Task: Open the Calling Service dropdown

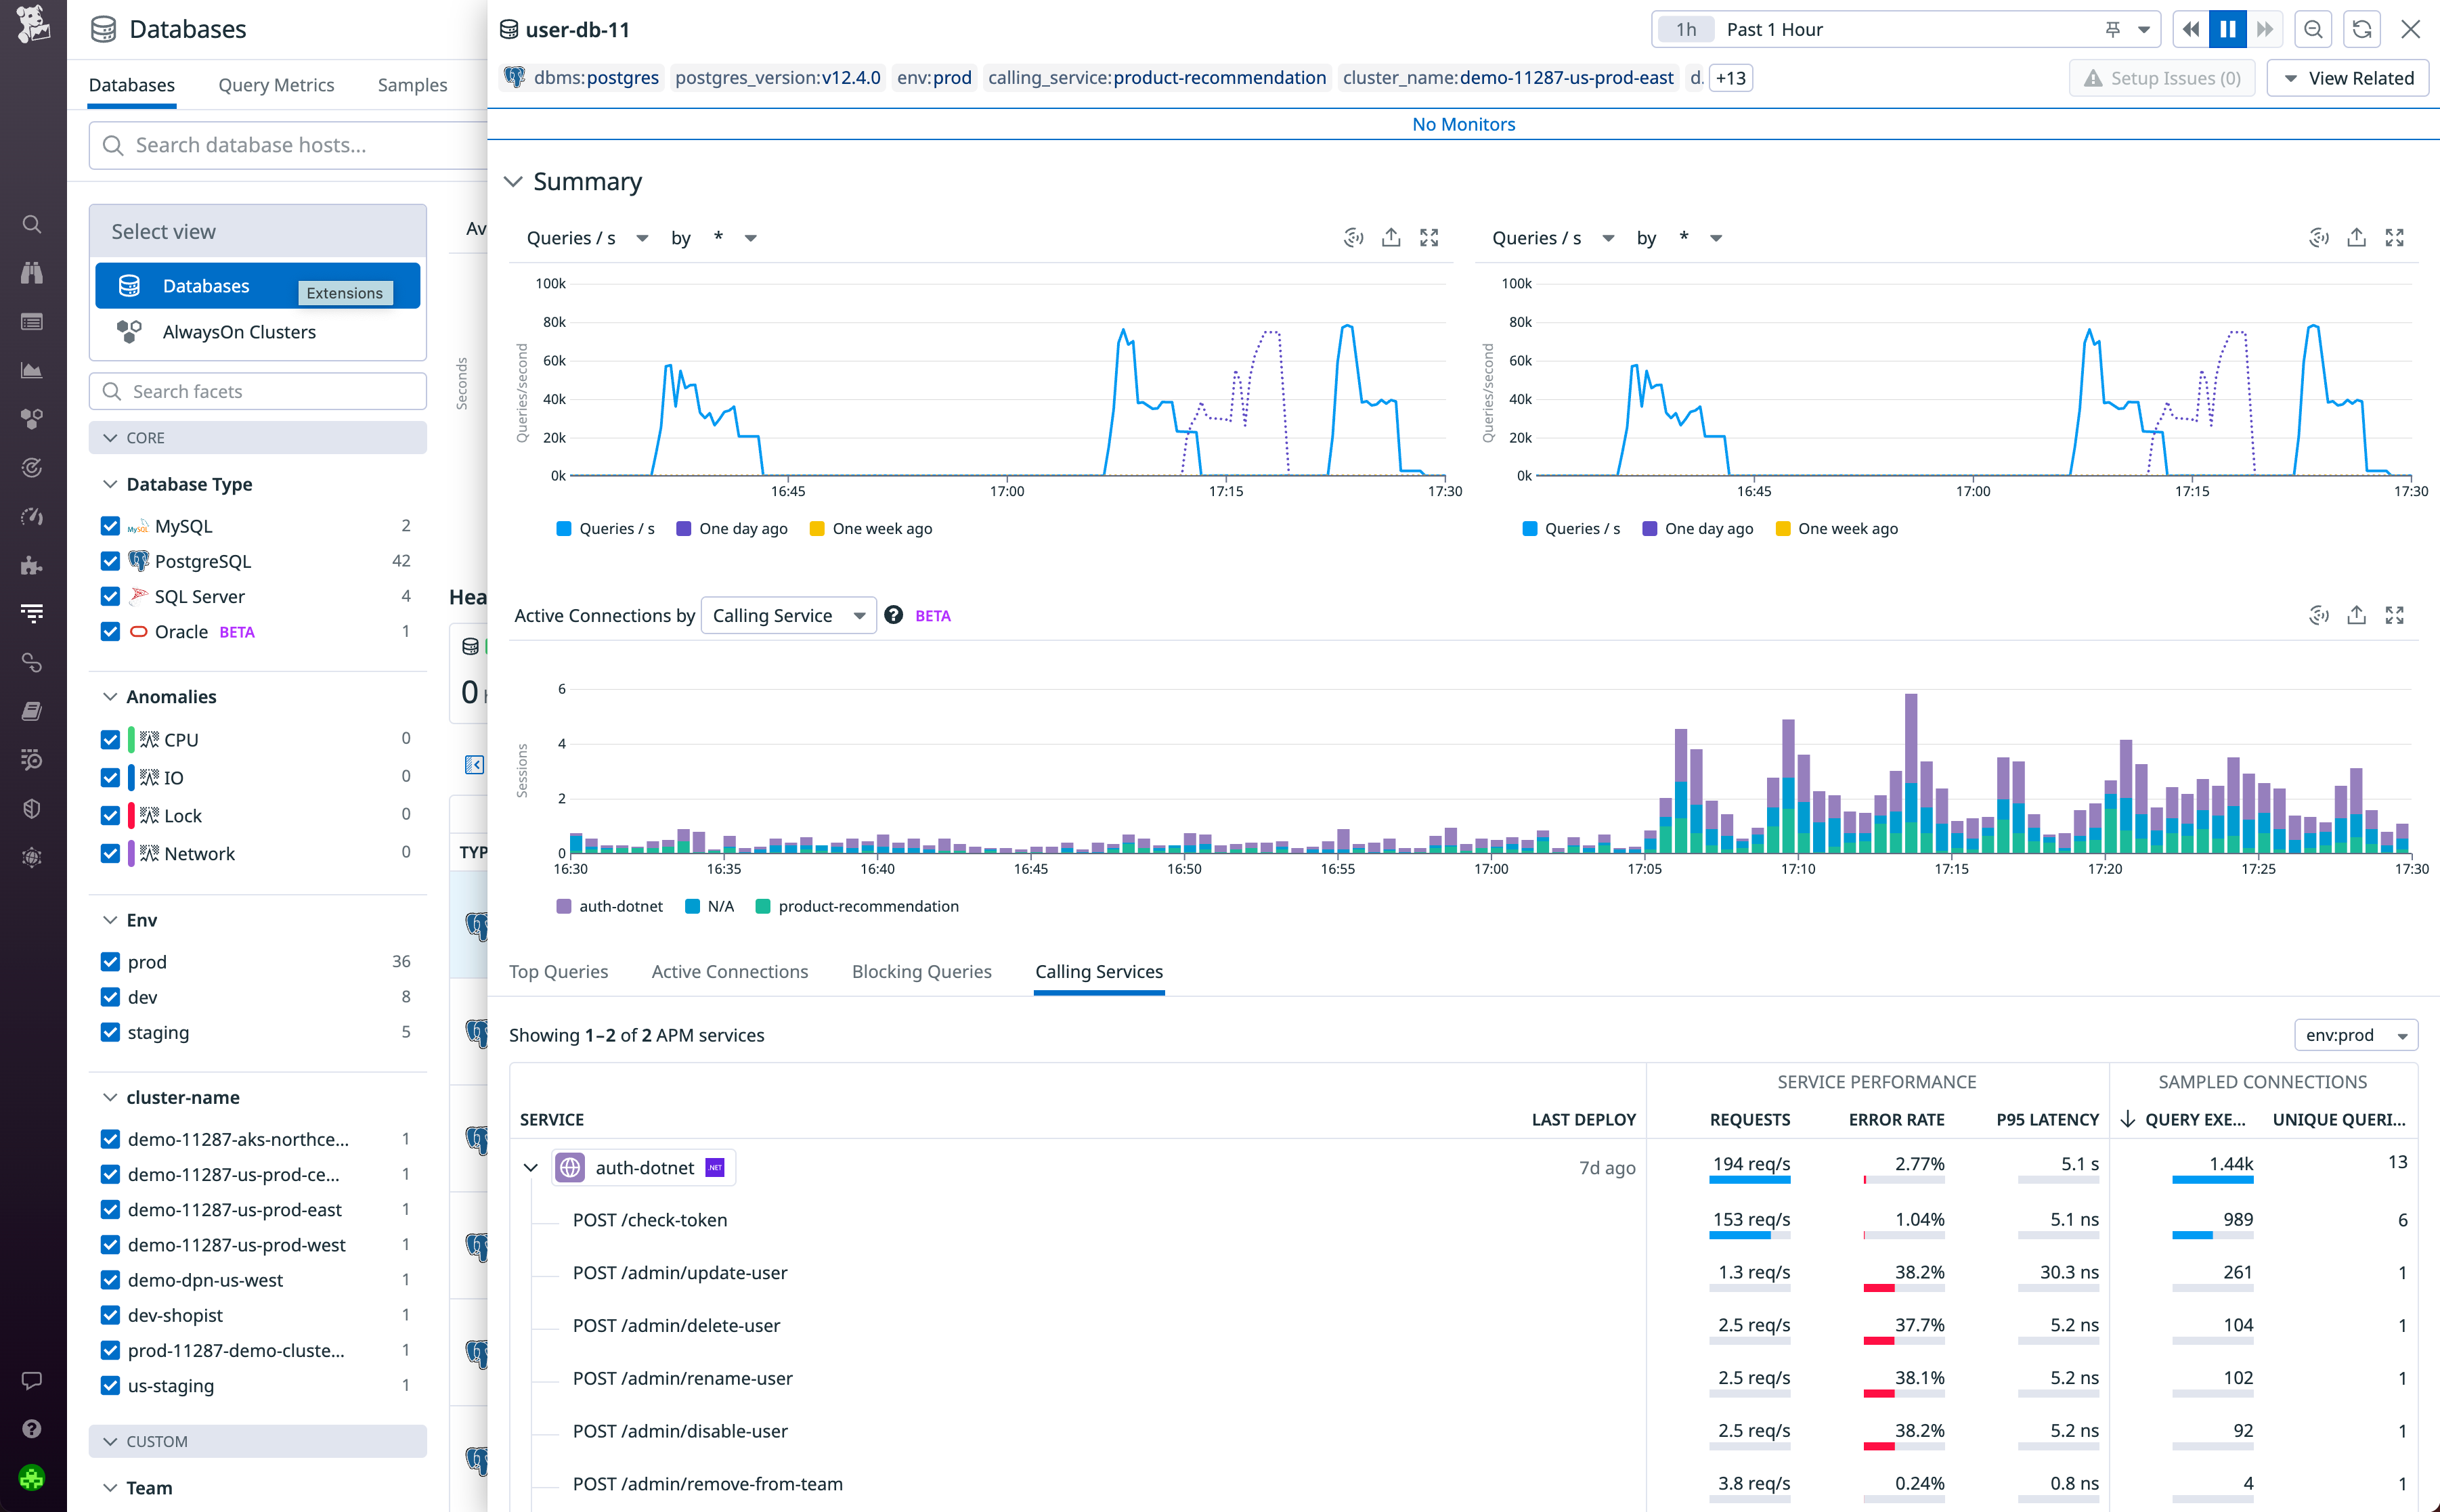Action: pos(788,615)
